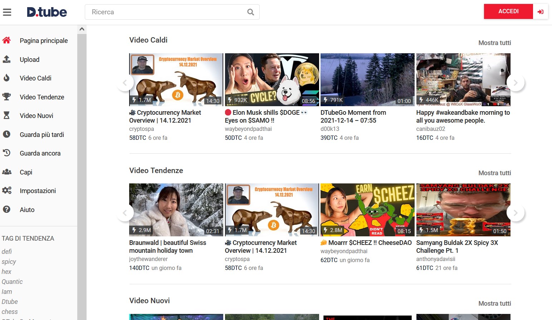Select the trending tag 'Quantic'
This screenshot has height=320, width=552.
(x=12, y=282)
